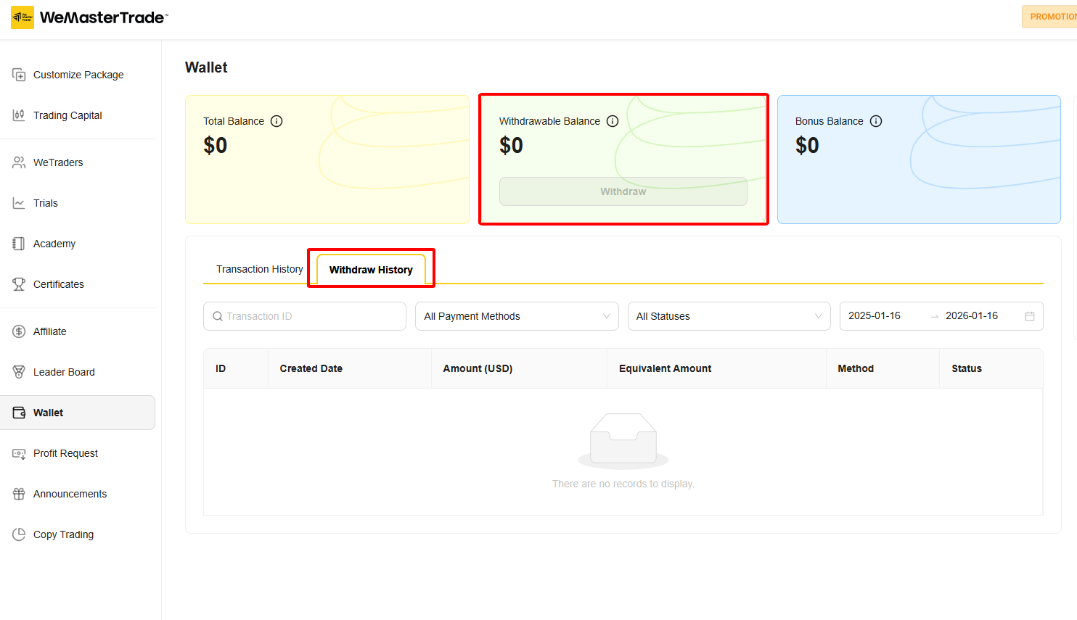The image size is (1077, 620).
Task: Click the Withdraw button
Action: 623,191
